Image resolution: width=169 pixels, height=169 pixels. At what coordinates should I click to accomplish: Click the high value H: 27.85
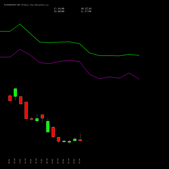tap(86, 9)
